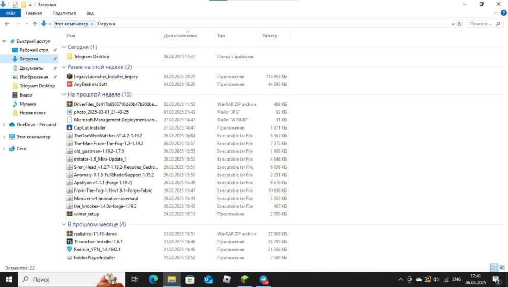Open Telegram from the taskbar
This screenshot has height=287, width=508.
coord(263,279)
